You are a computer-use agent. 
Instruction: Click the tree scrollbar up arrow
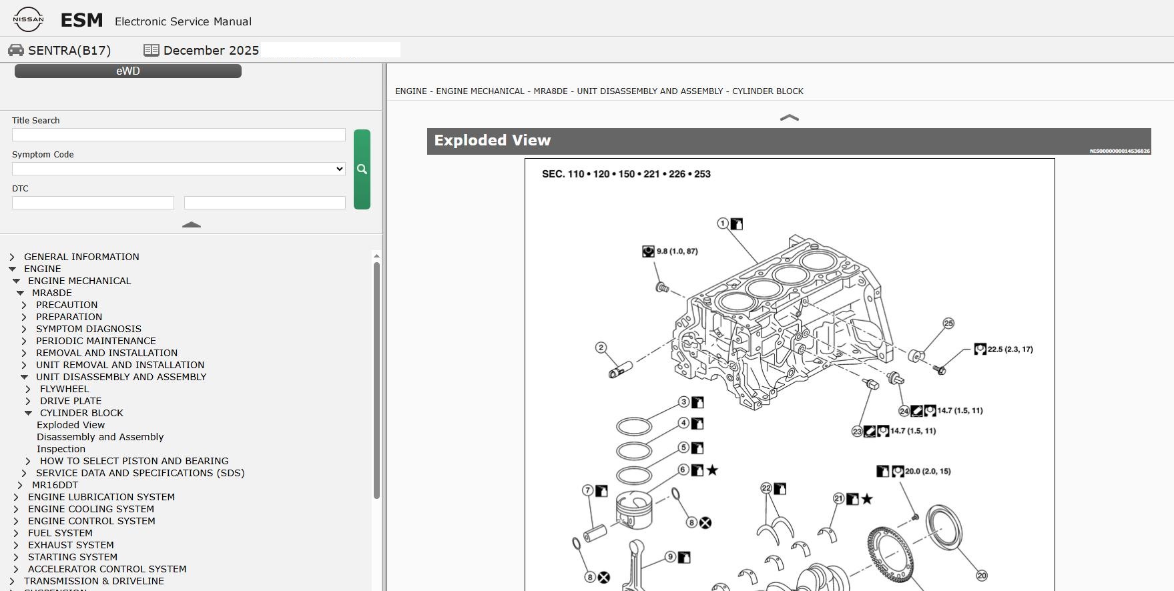376,256
